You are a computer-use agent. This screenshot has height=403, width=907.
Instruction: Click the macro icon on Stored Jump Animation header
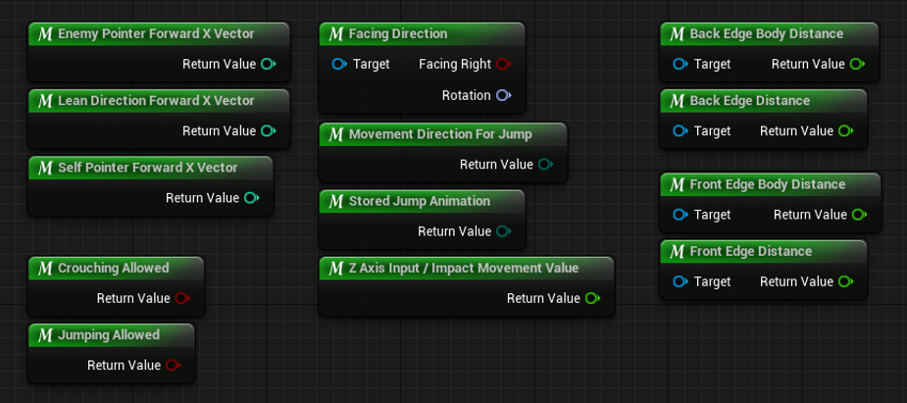pos(336,201)
